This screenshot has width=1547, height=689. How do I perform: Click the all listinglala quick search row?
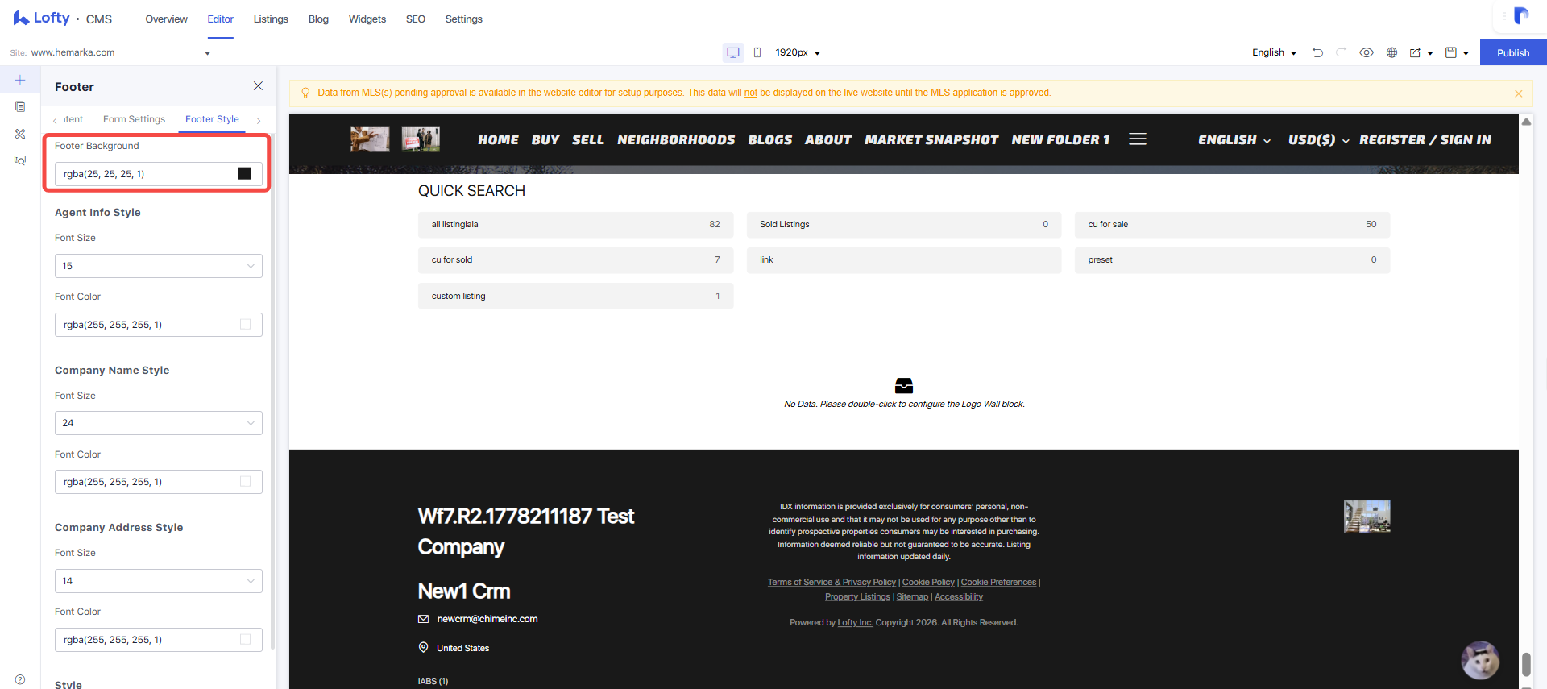[x=575, y=225]
